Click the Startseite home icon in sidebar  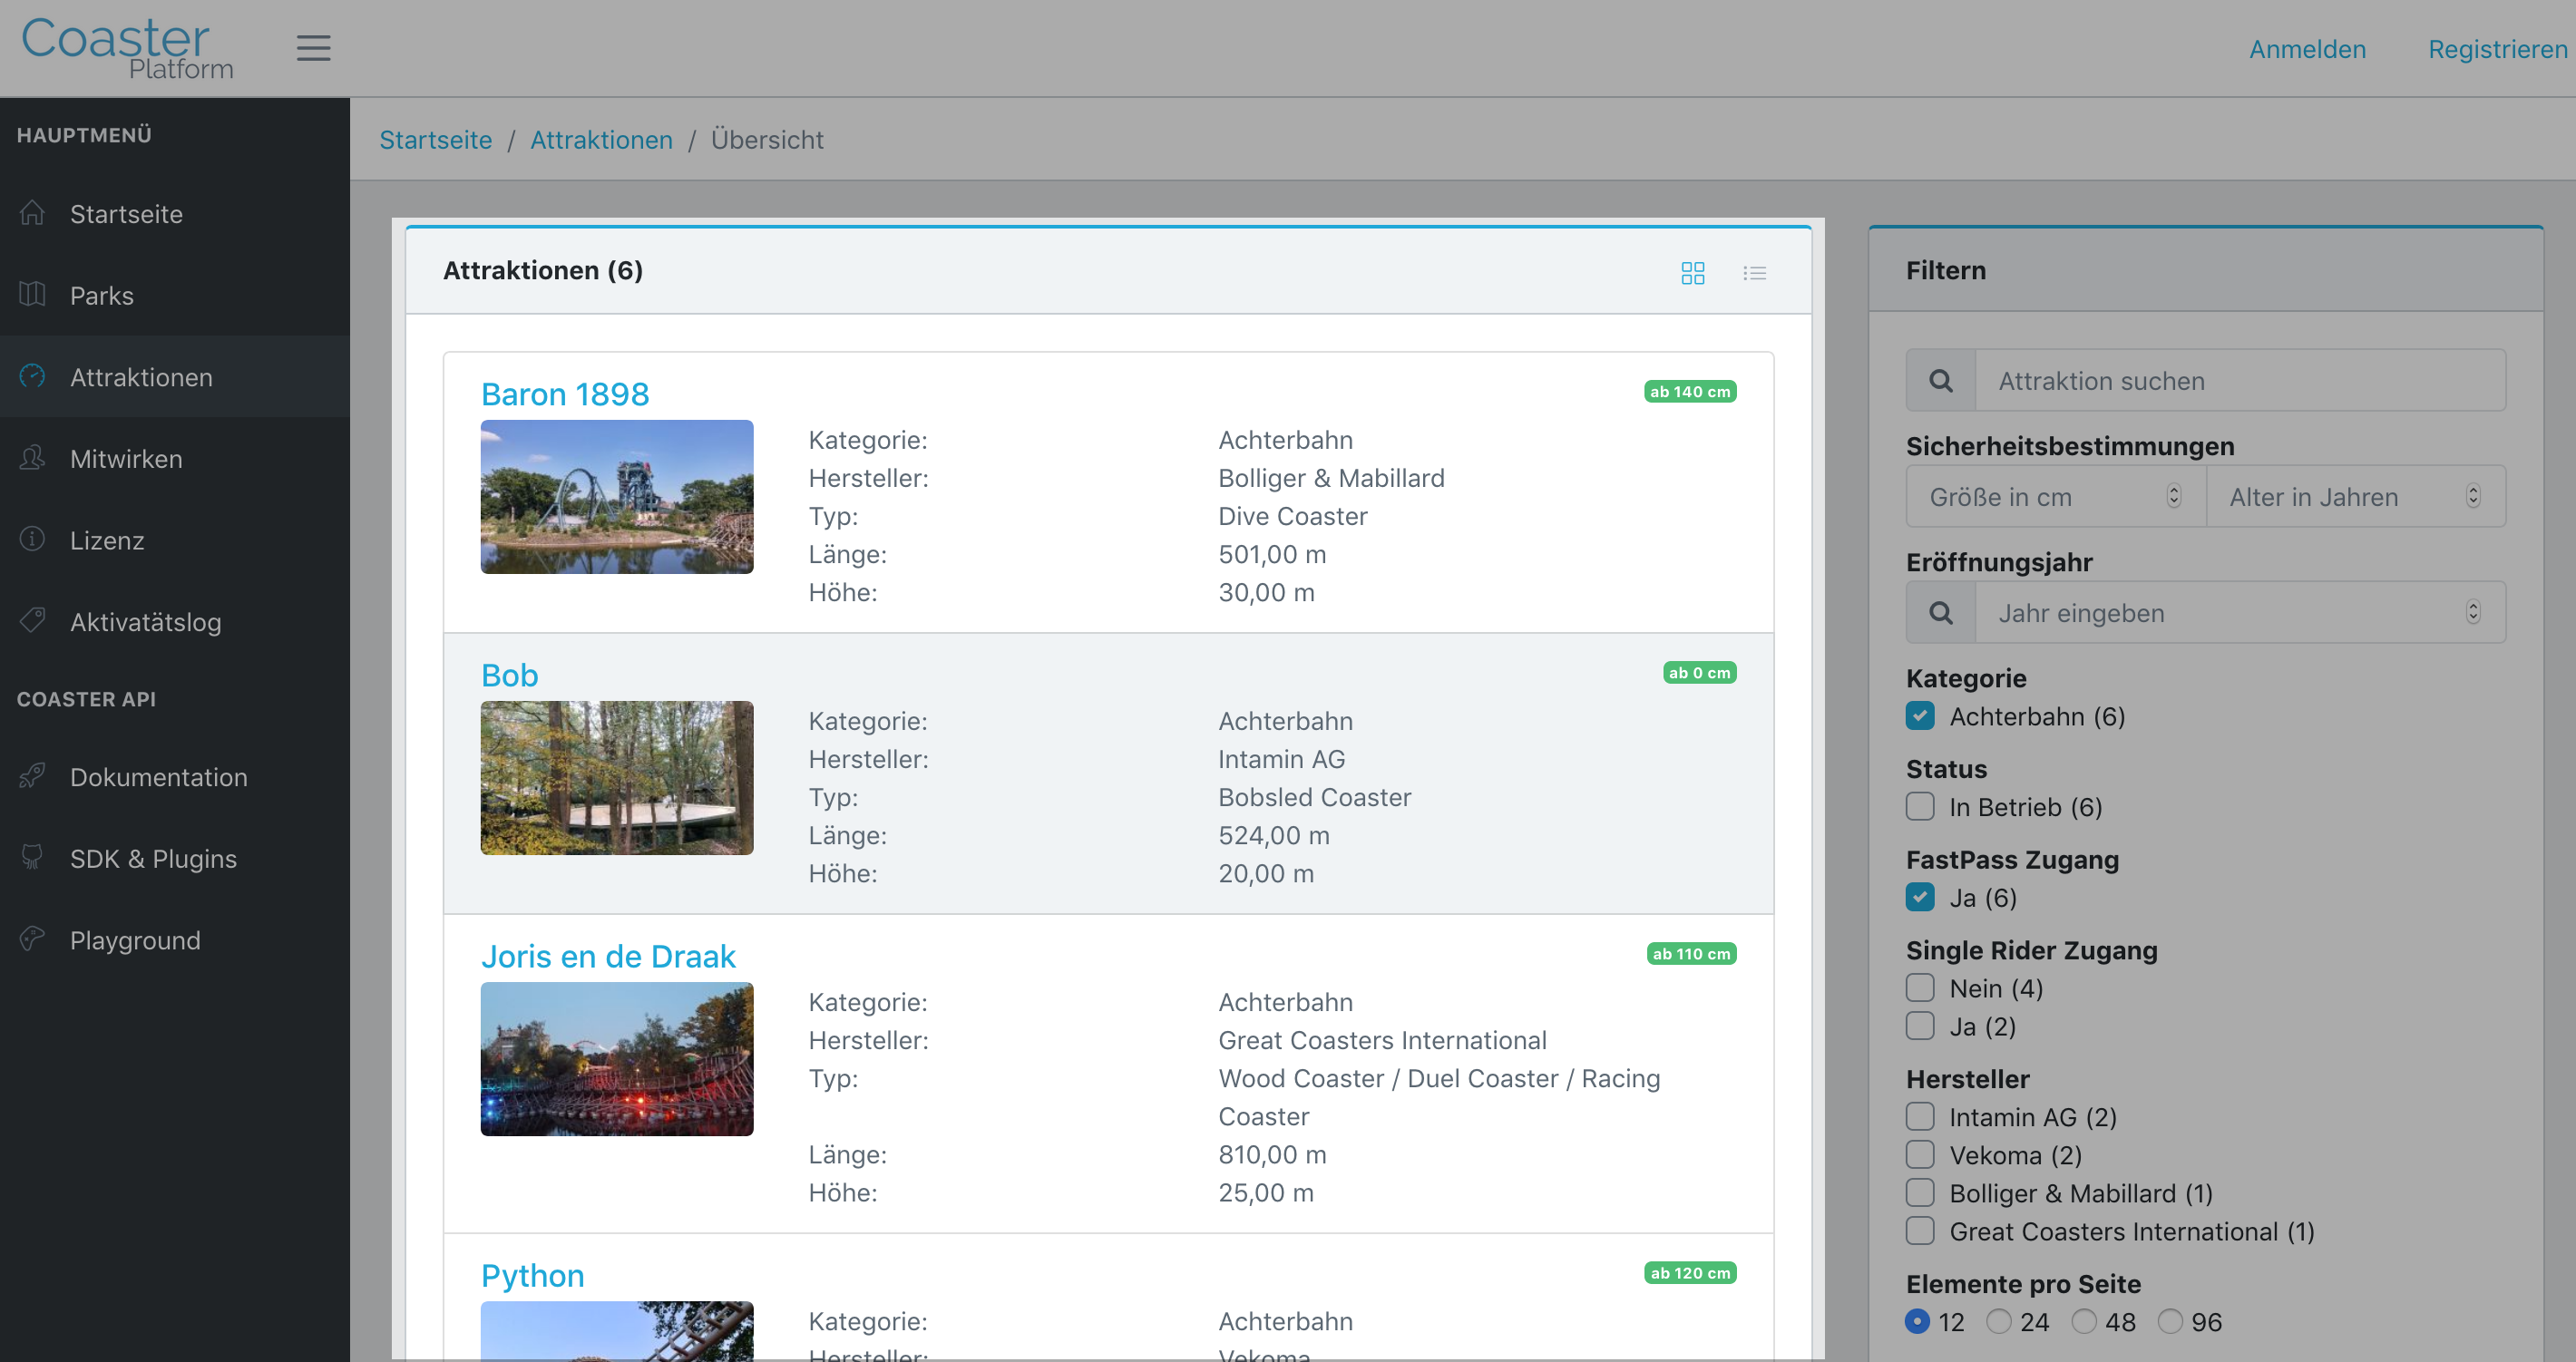(32, 213)
